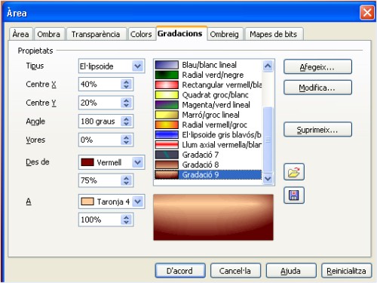Image resolution: width=377 pixels, height=283 pixels.
Task: Click the scroll up arrow of gradient list
Action: tap(268, 66)
